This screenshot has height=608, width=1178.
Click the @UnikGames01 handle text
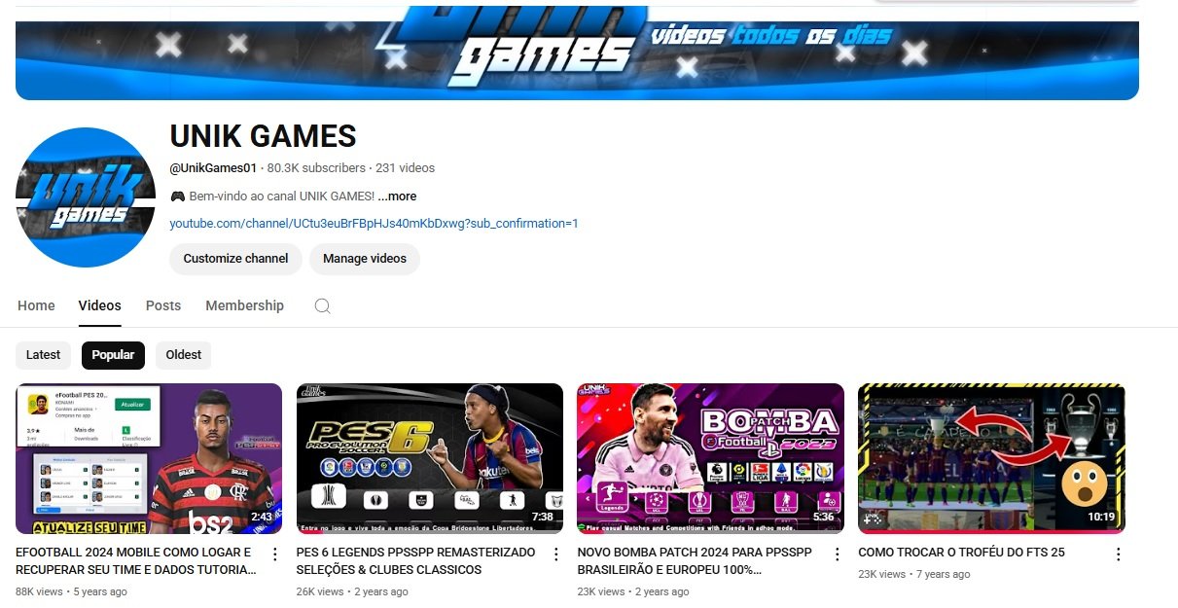pyautogui.click(x=213, y=168)
